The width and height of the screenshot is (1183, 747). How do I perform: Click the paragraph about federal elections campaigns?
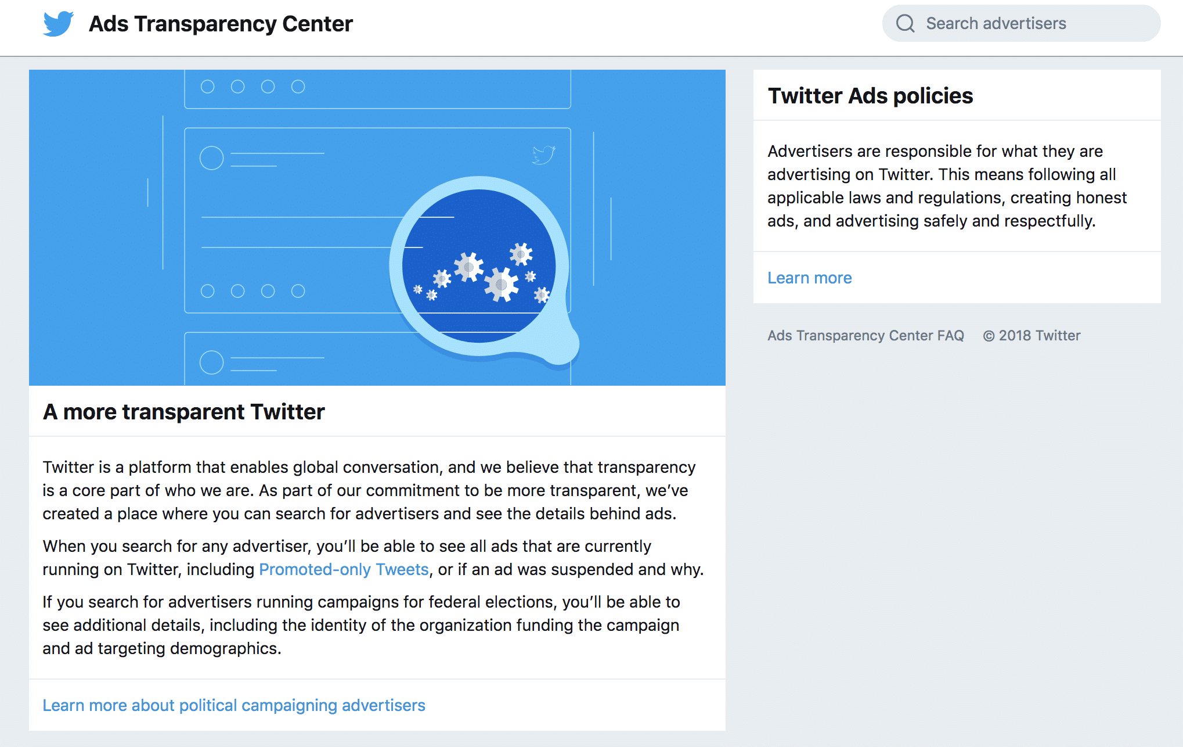tap(361, 625)
